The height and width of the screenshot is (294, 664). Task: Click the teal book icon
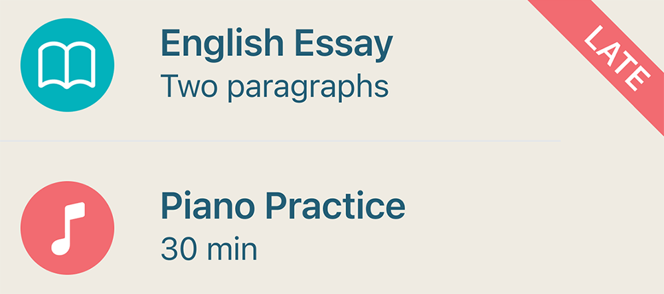click(67, 64)
